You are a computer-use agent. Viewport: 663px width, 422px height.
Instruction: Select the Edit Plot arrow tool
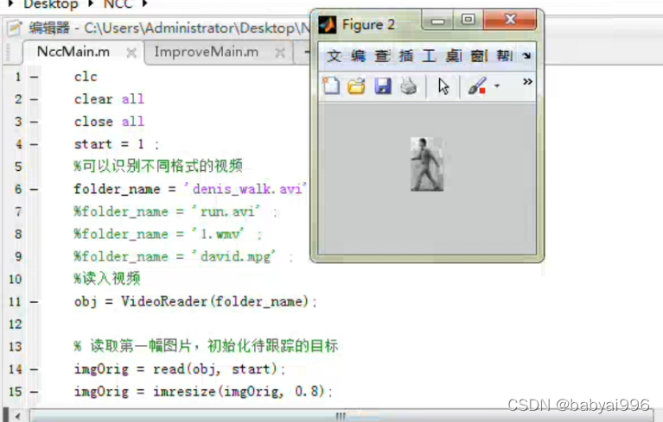443,86
